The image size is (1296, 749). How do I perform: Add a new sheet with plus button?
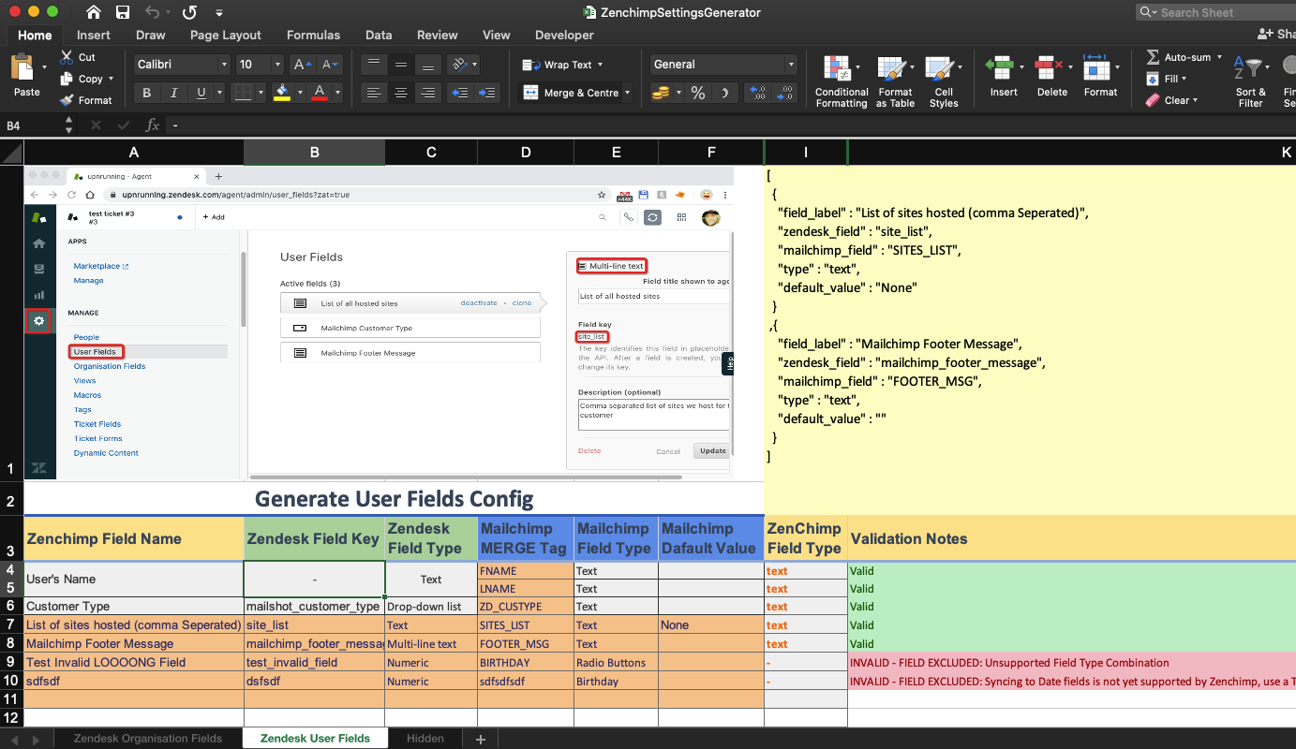(x=481, y=740)
